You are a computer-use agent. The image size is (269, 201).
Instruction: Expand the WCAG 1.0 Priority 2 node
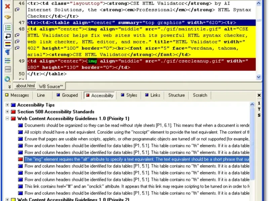7,199
